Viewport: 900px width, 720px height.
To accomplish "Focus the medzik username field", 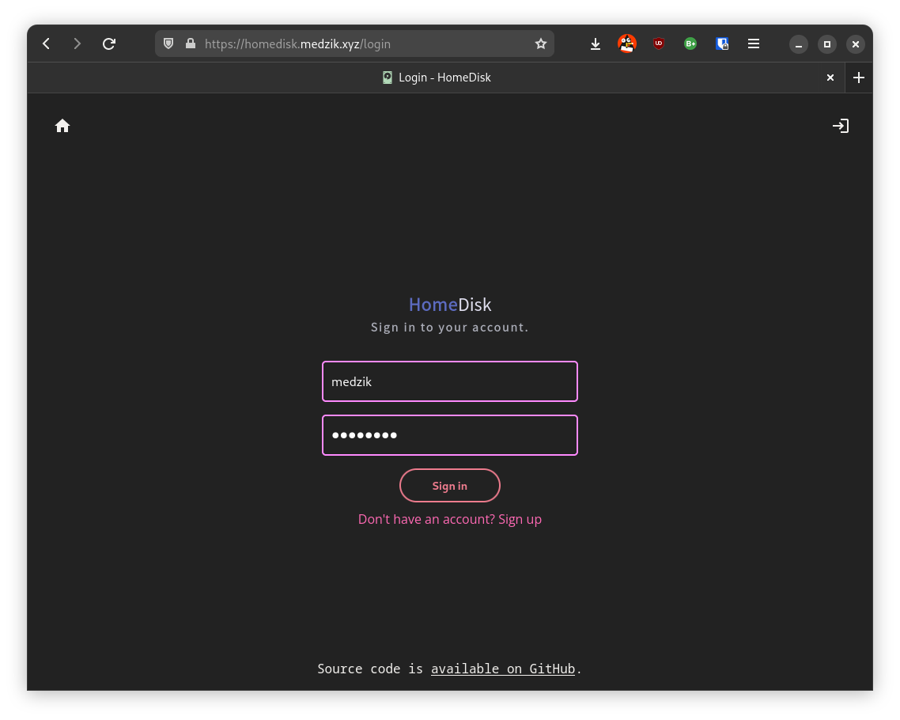I will (x=449, y=381).
